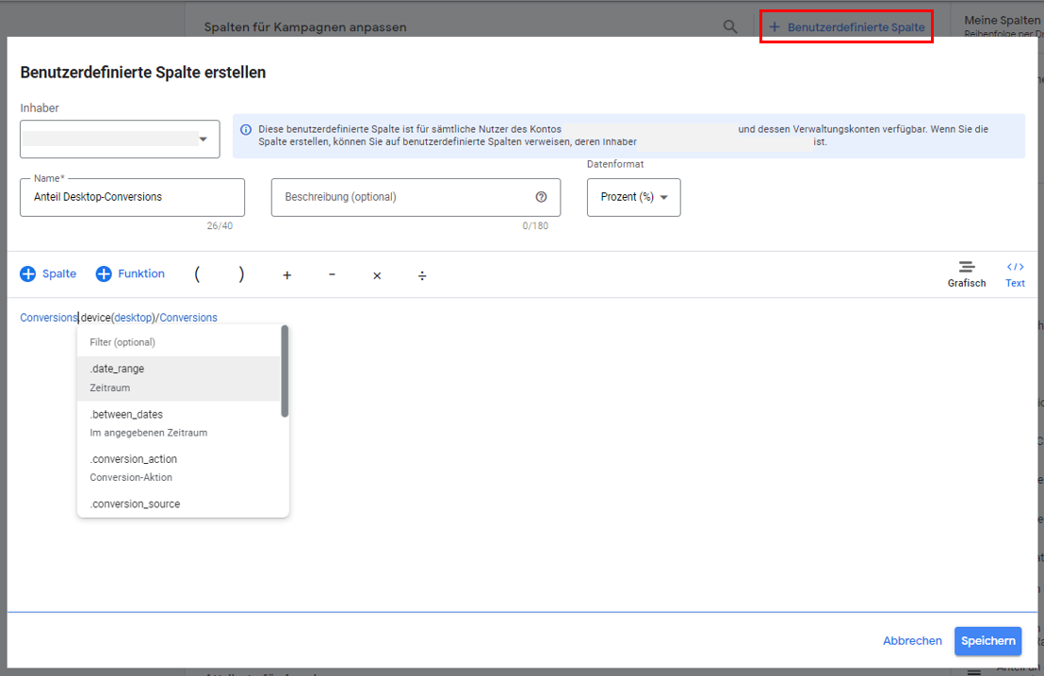Click the Name input field
The image size is (1044, 676).
[132, 197]
